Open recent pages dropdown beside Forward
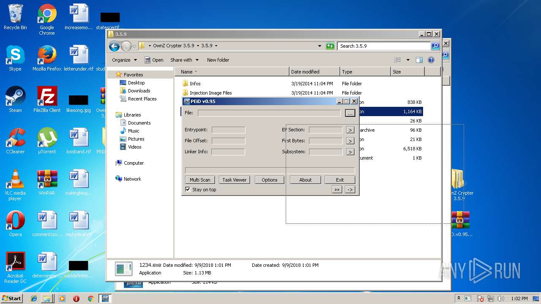Screen dimensions: 541x304 point(134,46)
